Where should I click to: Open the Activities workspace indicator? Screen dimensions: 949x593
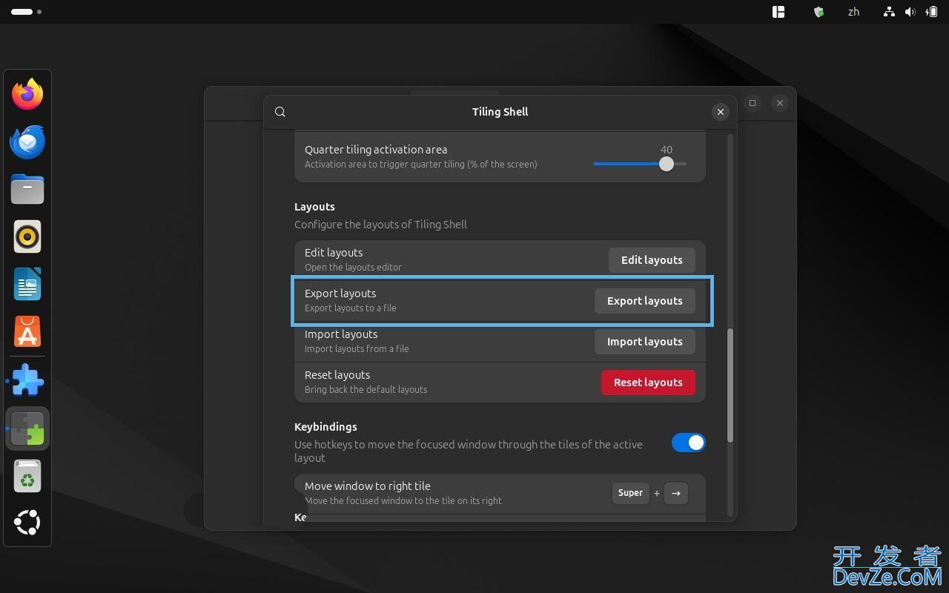coord(26,12)
